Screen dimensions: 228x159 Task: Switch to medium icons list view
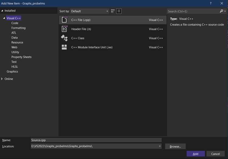(x=119, y=11)
